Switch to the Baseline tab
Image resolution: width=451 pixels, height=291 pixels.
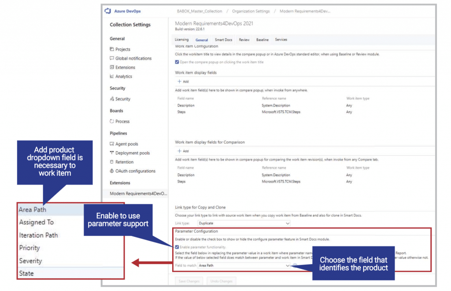[262, 40]
